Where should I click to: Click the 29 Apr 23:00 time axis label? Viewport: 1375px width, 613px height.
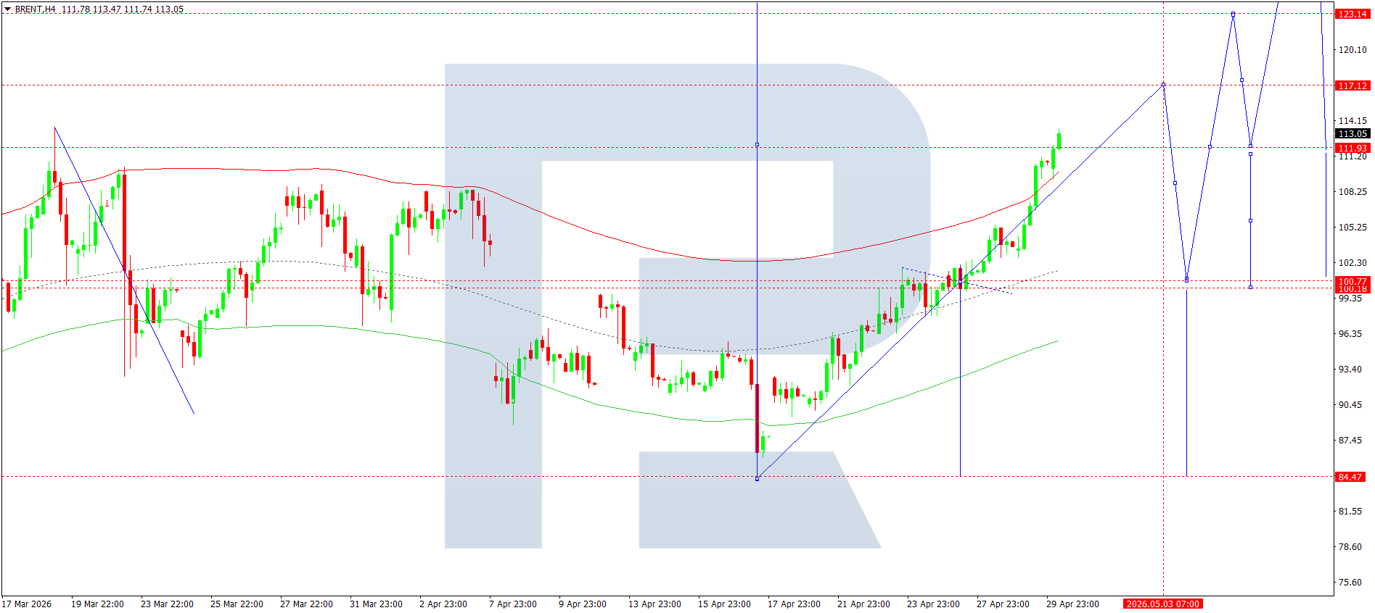click(1072, 604)
